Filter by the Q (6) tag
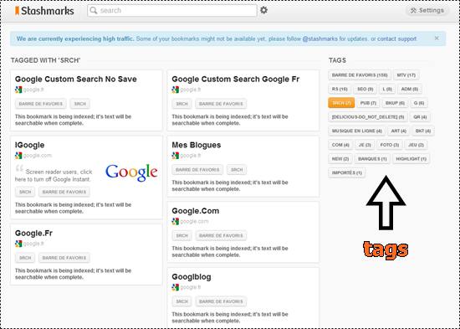 (419, 103)
